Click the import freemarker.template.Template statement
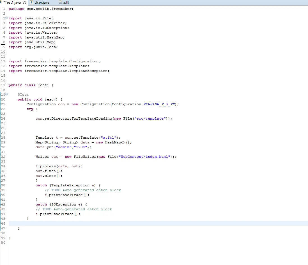This screenshot has width=308, height=265. pos(49,66)
